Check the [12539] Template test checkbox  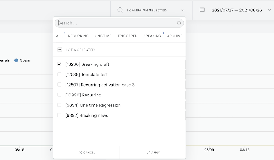(59, 74)
